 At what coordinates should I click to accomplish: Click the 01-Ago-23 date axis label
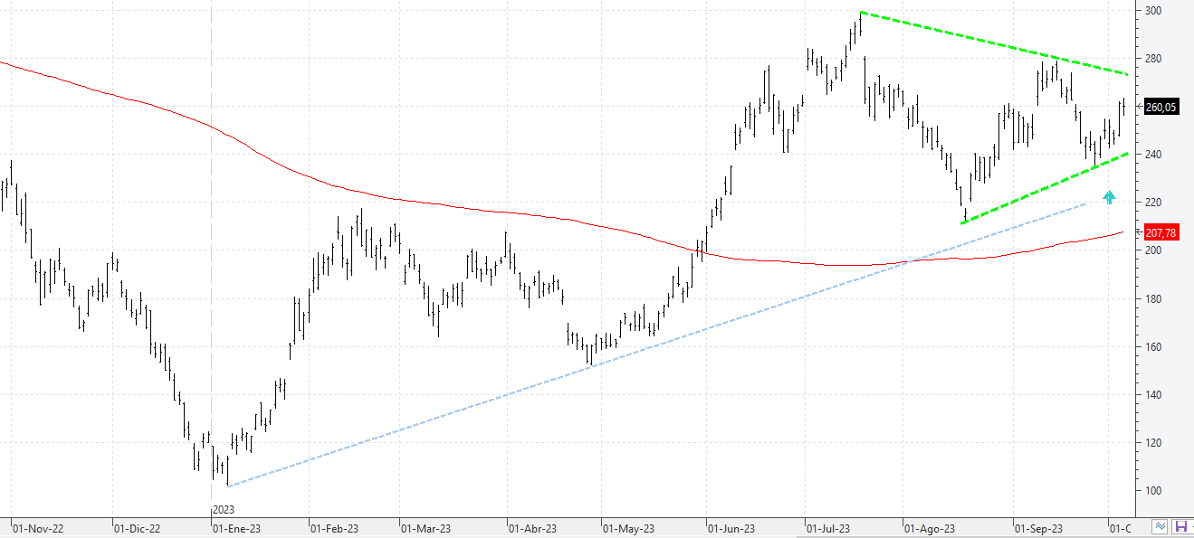931,527
